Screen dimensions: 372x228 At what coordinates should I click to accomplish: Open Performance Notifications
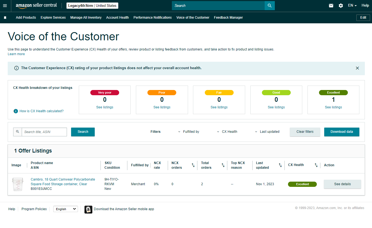(x=153, y=18)
